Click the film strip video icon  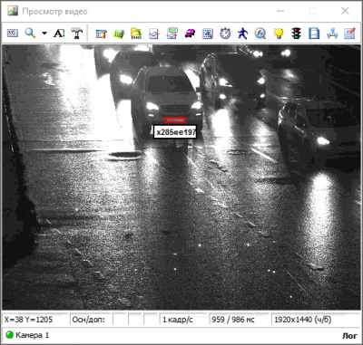[x=314, y=34]
